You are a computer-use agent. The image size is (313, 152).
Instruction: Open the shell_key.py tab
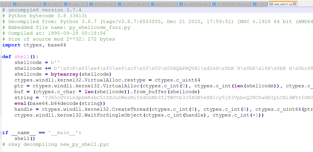click(164, 4)
